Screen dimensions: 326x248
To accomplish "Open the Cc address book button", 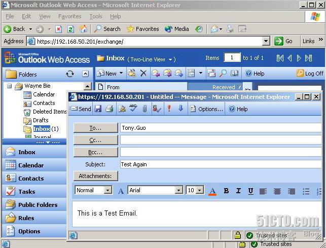I will point(96,140).
